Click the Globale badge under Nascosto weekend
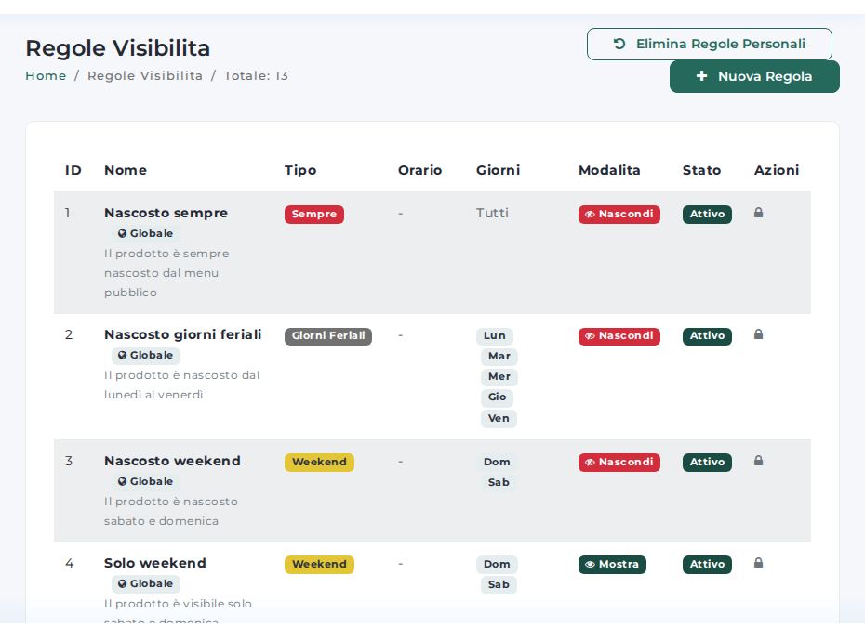 pyautogui.click(x=146, y=481)
